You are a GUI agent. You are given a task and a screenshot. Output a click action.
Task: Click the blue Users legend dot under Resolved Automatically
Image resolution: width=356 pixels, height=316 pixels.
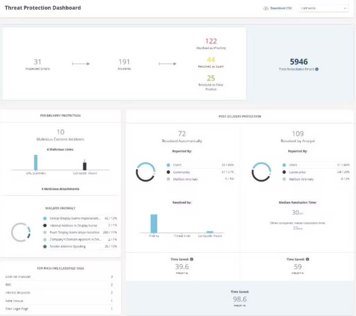[x=168, y=165]
